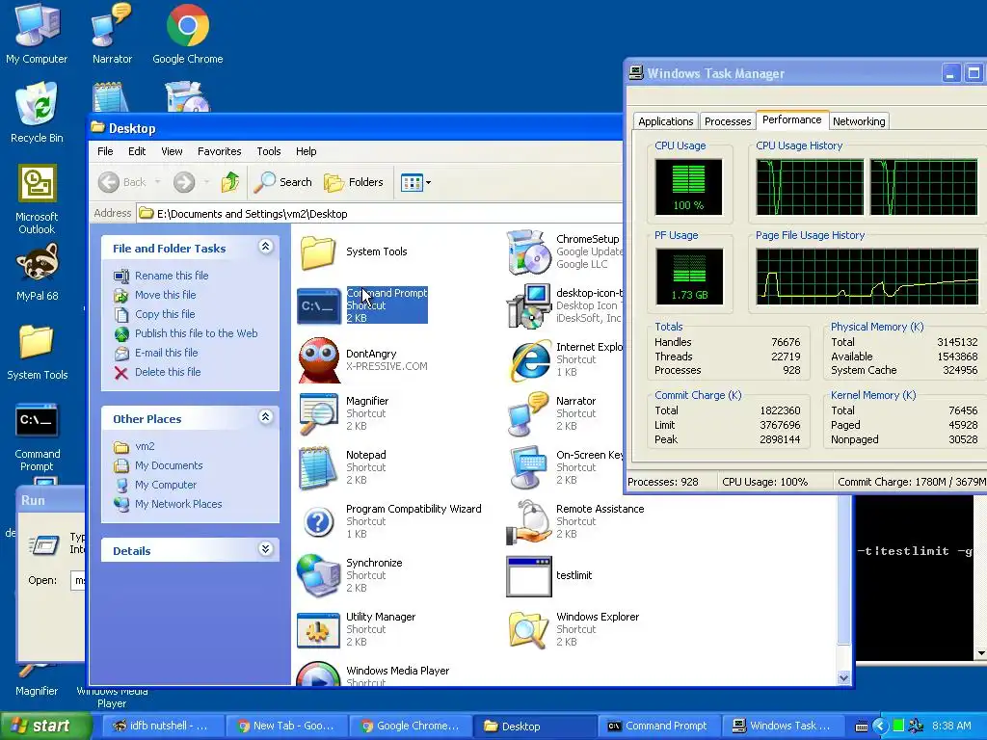Click Move this file link
The image size is (987, 740).
[x=165, y=295]
